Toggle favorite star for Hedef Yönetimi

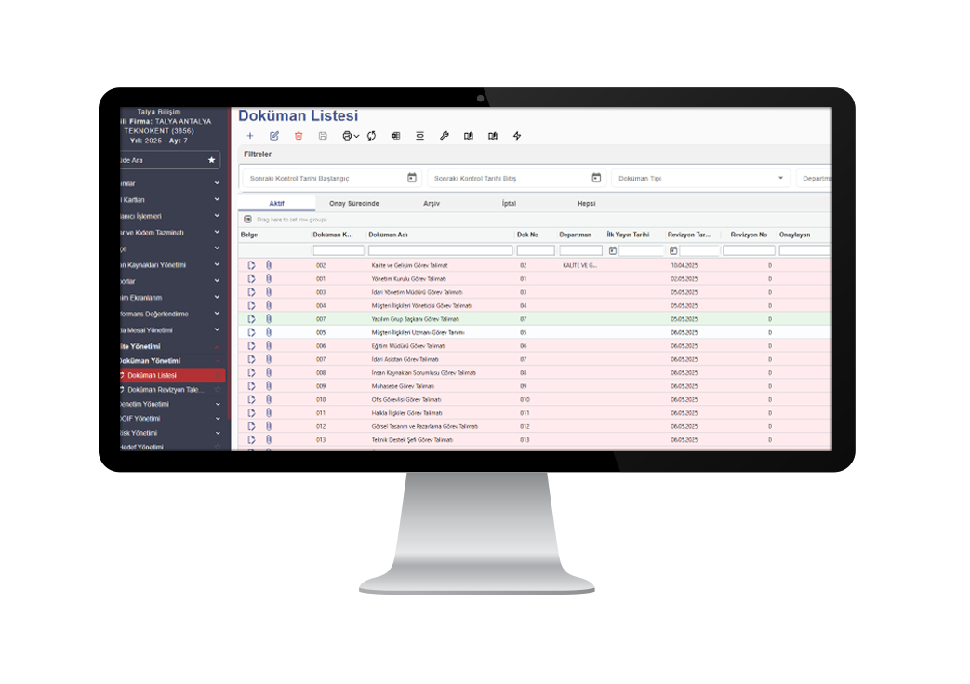(217, 447)
